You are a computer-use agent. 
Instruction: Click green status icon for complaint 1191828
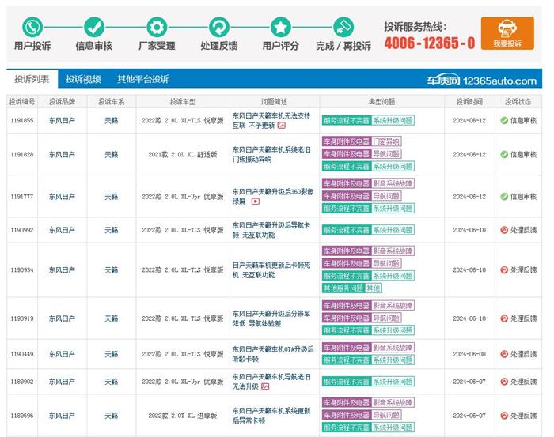[504, 154]
